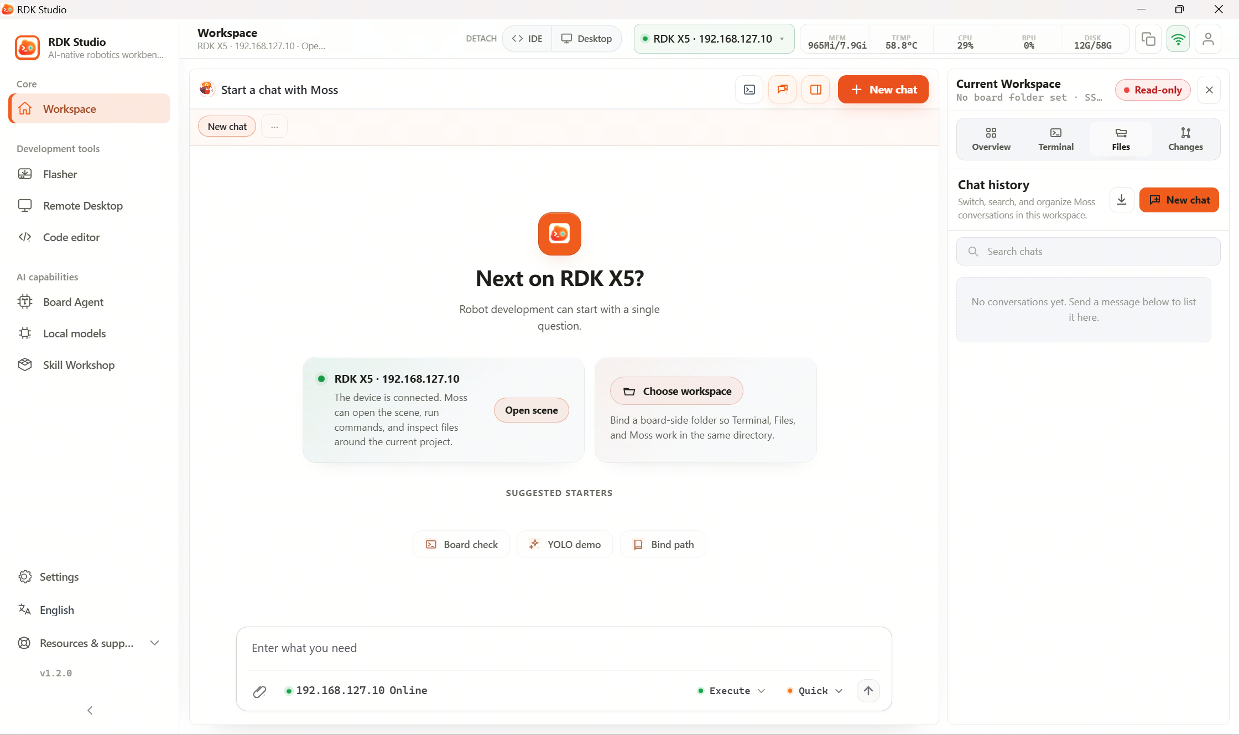
Task: Switch to Desktop view
Action: [586, 39]
